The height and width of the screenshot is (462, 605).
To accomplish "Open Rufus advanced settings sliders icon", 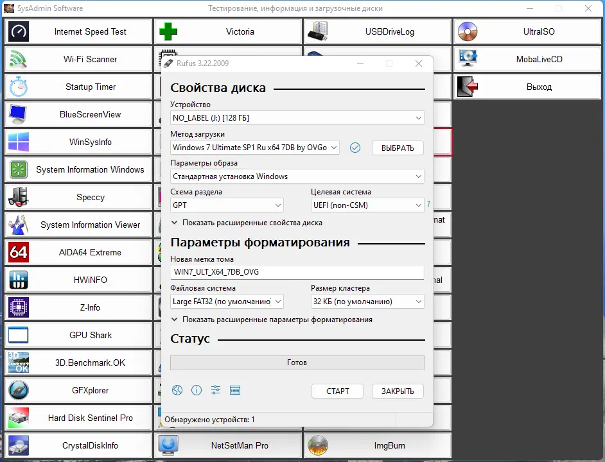I will point(216,390).
